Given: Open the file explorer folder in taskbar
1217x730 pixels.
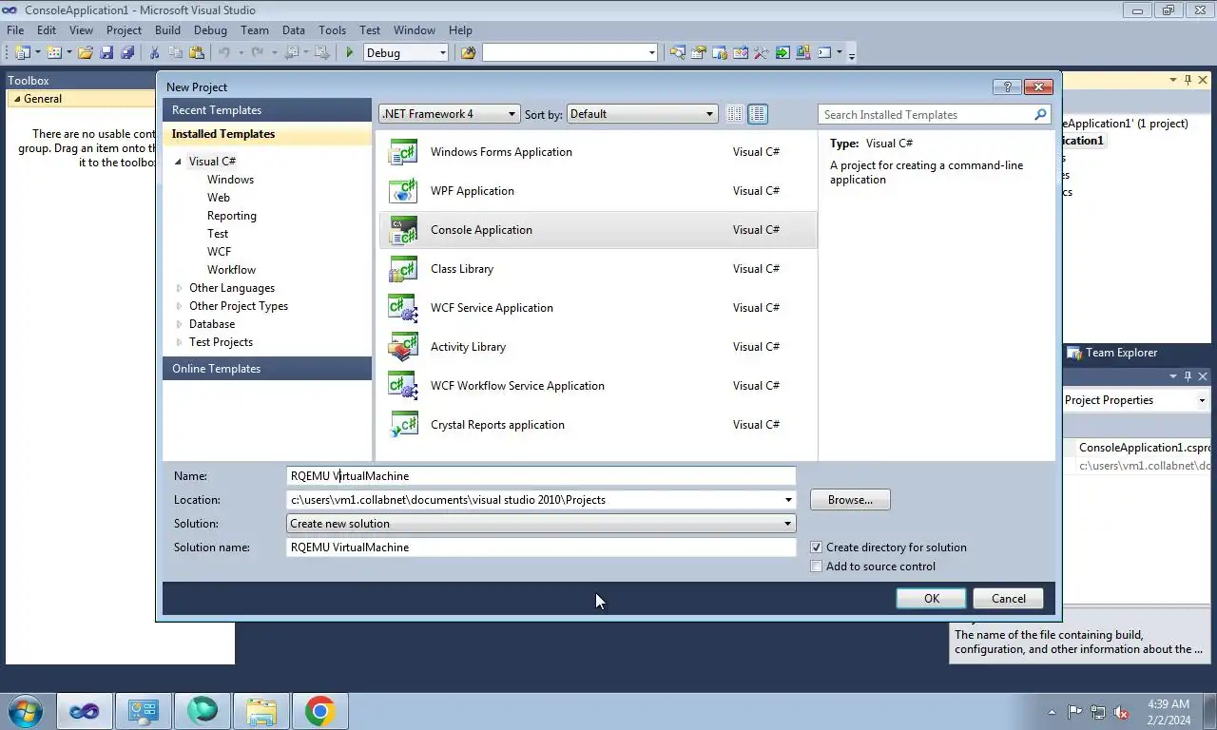Looking at the screenshot, I should click(x=261, y=710).
